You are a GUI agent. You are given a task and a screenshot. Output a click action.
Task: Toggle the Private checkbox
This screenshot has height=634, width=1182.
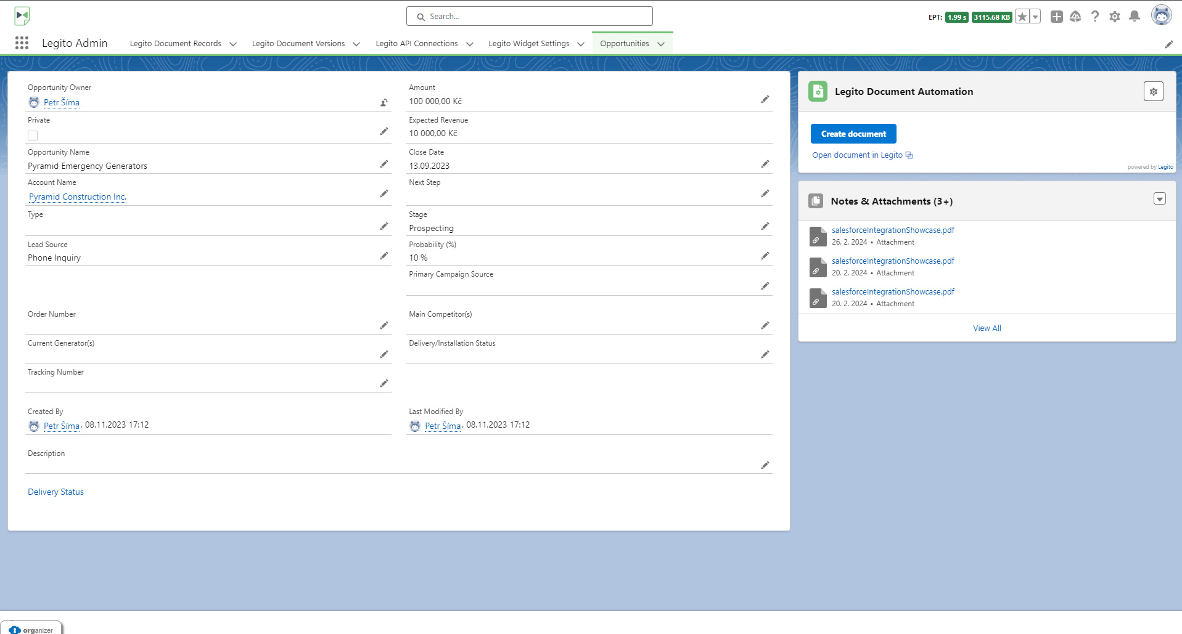click(33, 136)
